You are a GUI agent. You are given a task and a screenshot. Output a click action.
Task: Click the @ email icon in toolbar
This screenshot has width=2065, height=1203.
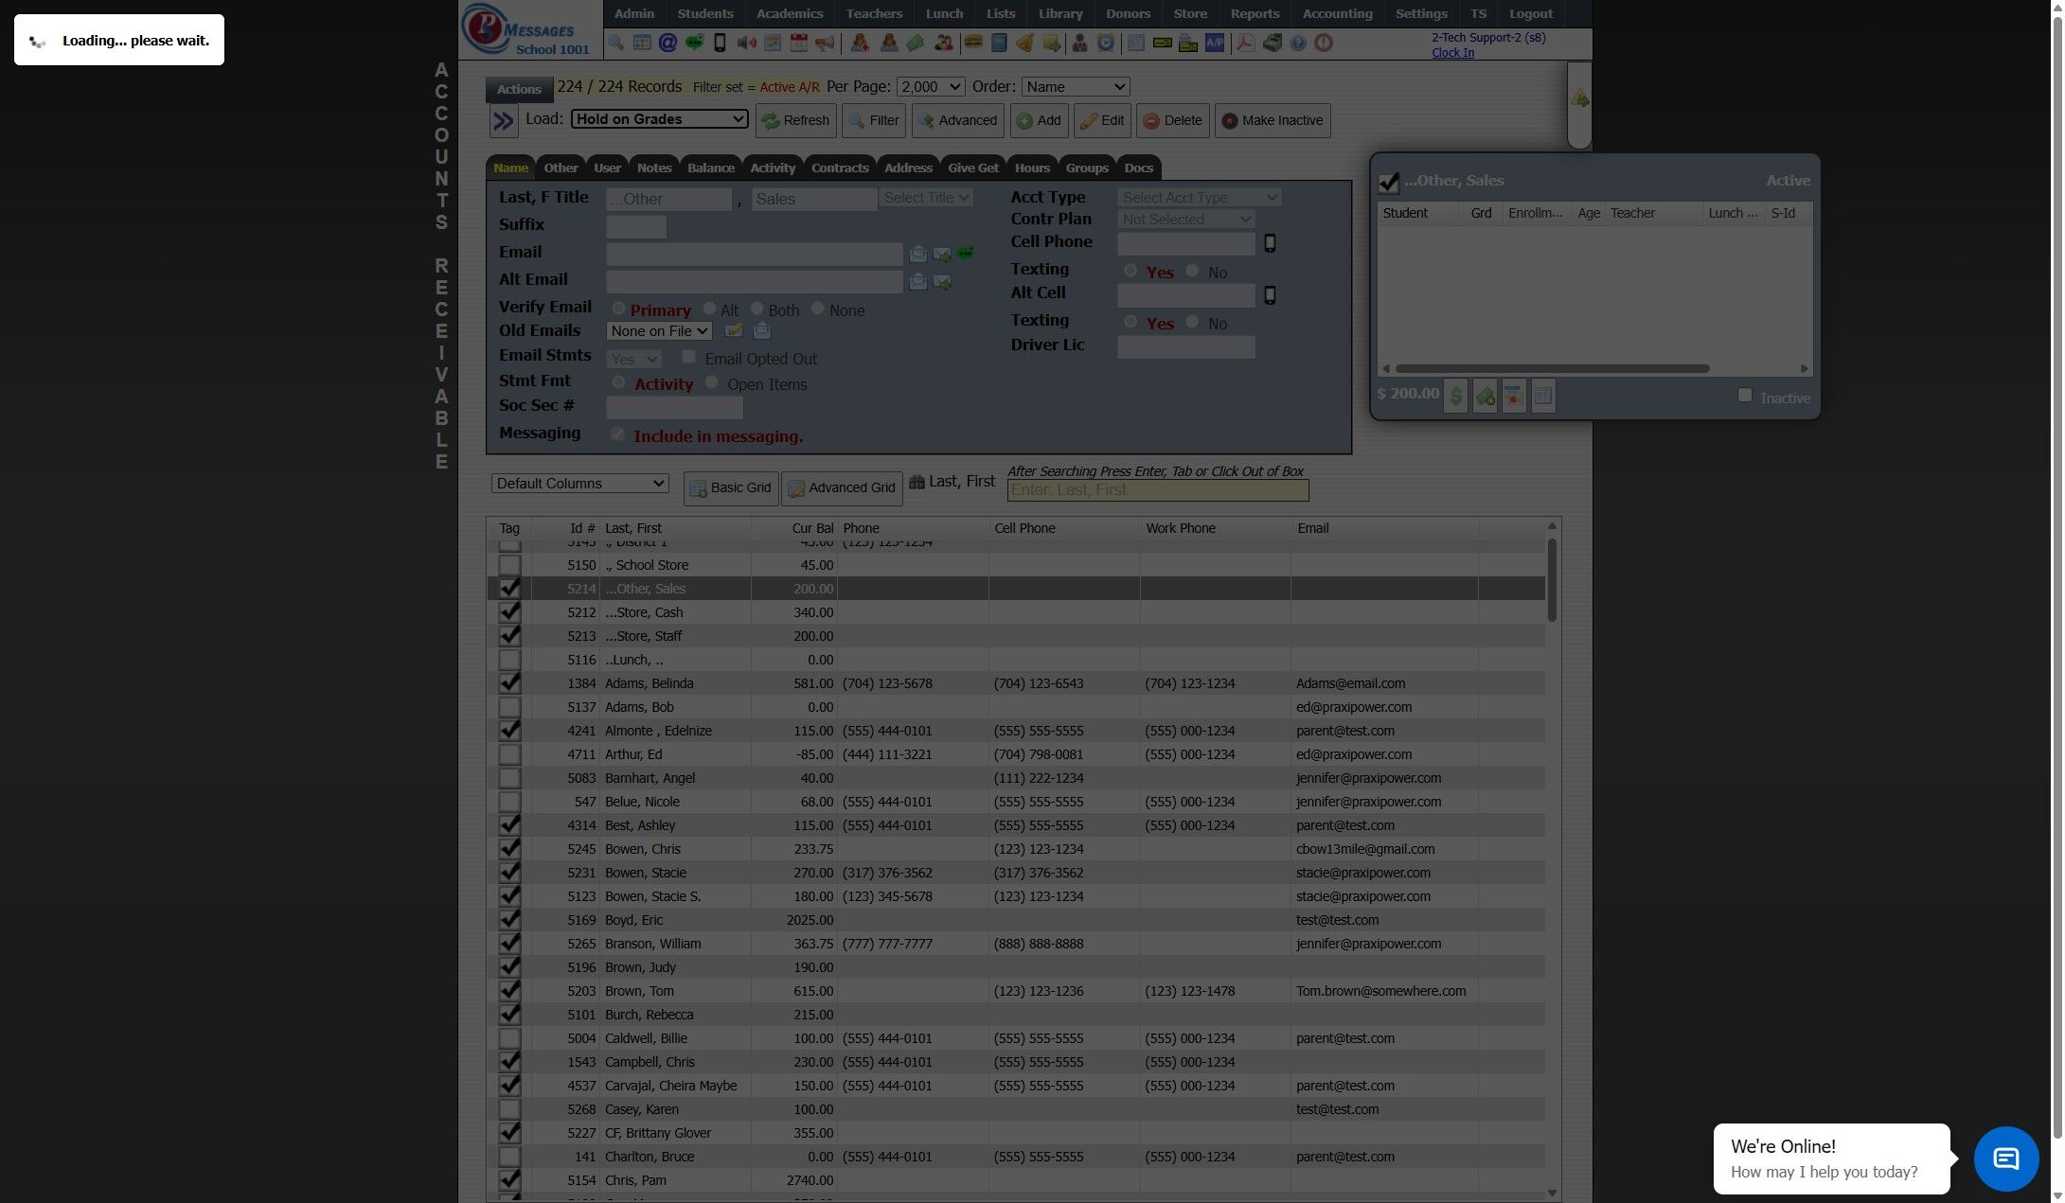(668, 44)
